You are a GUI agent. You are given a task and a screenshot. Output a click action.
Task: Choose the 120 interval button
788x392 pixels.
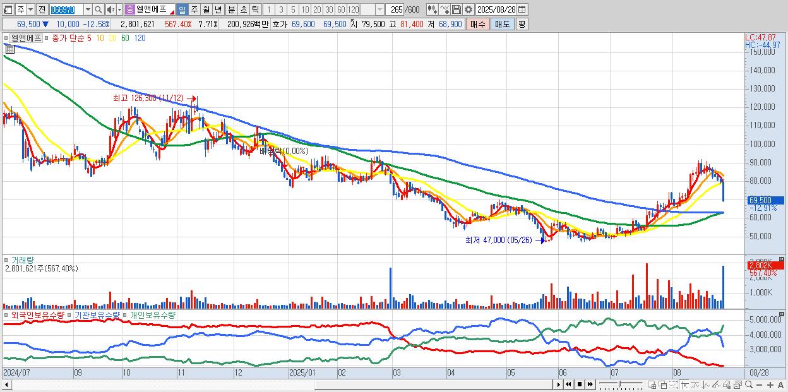pyautogui.click(x=354, y=9)
